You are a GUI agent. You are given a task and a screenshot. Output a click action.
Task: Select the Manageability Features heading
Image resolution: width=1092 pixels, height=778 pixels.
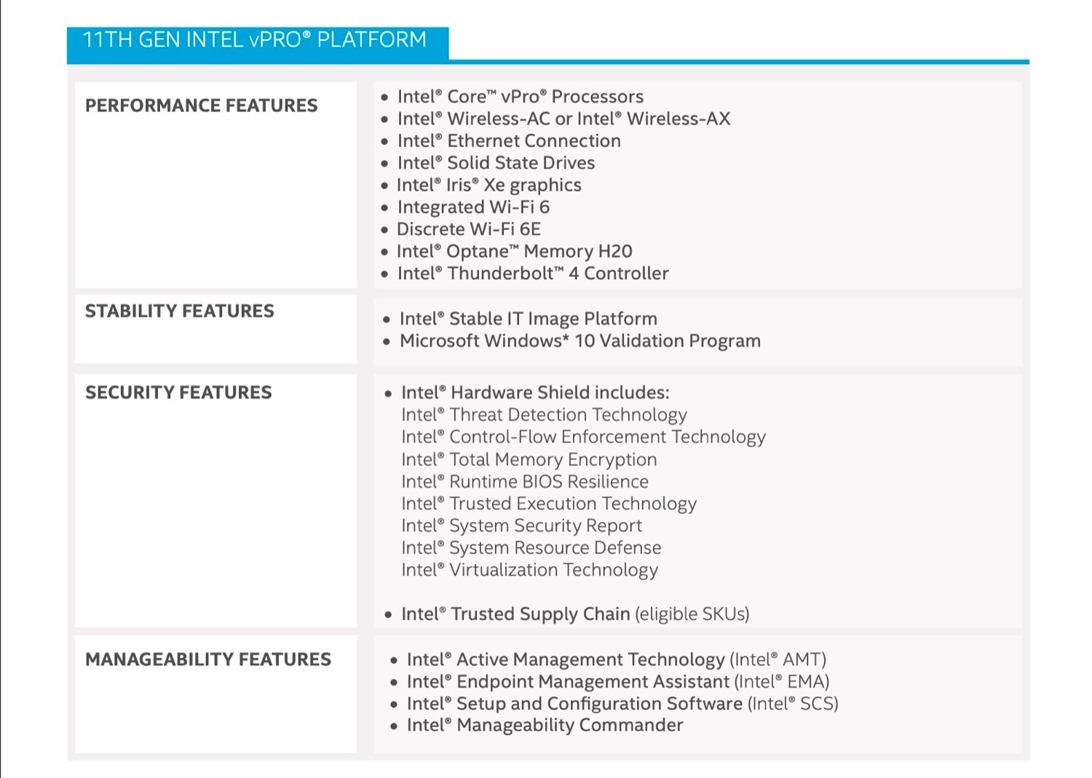pyautogui.click(x=207, y=659)
